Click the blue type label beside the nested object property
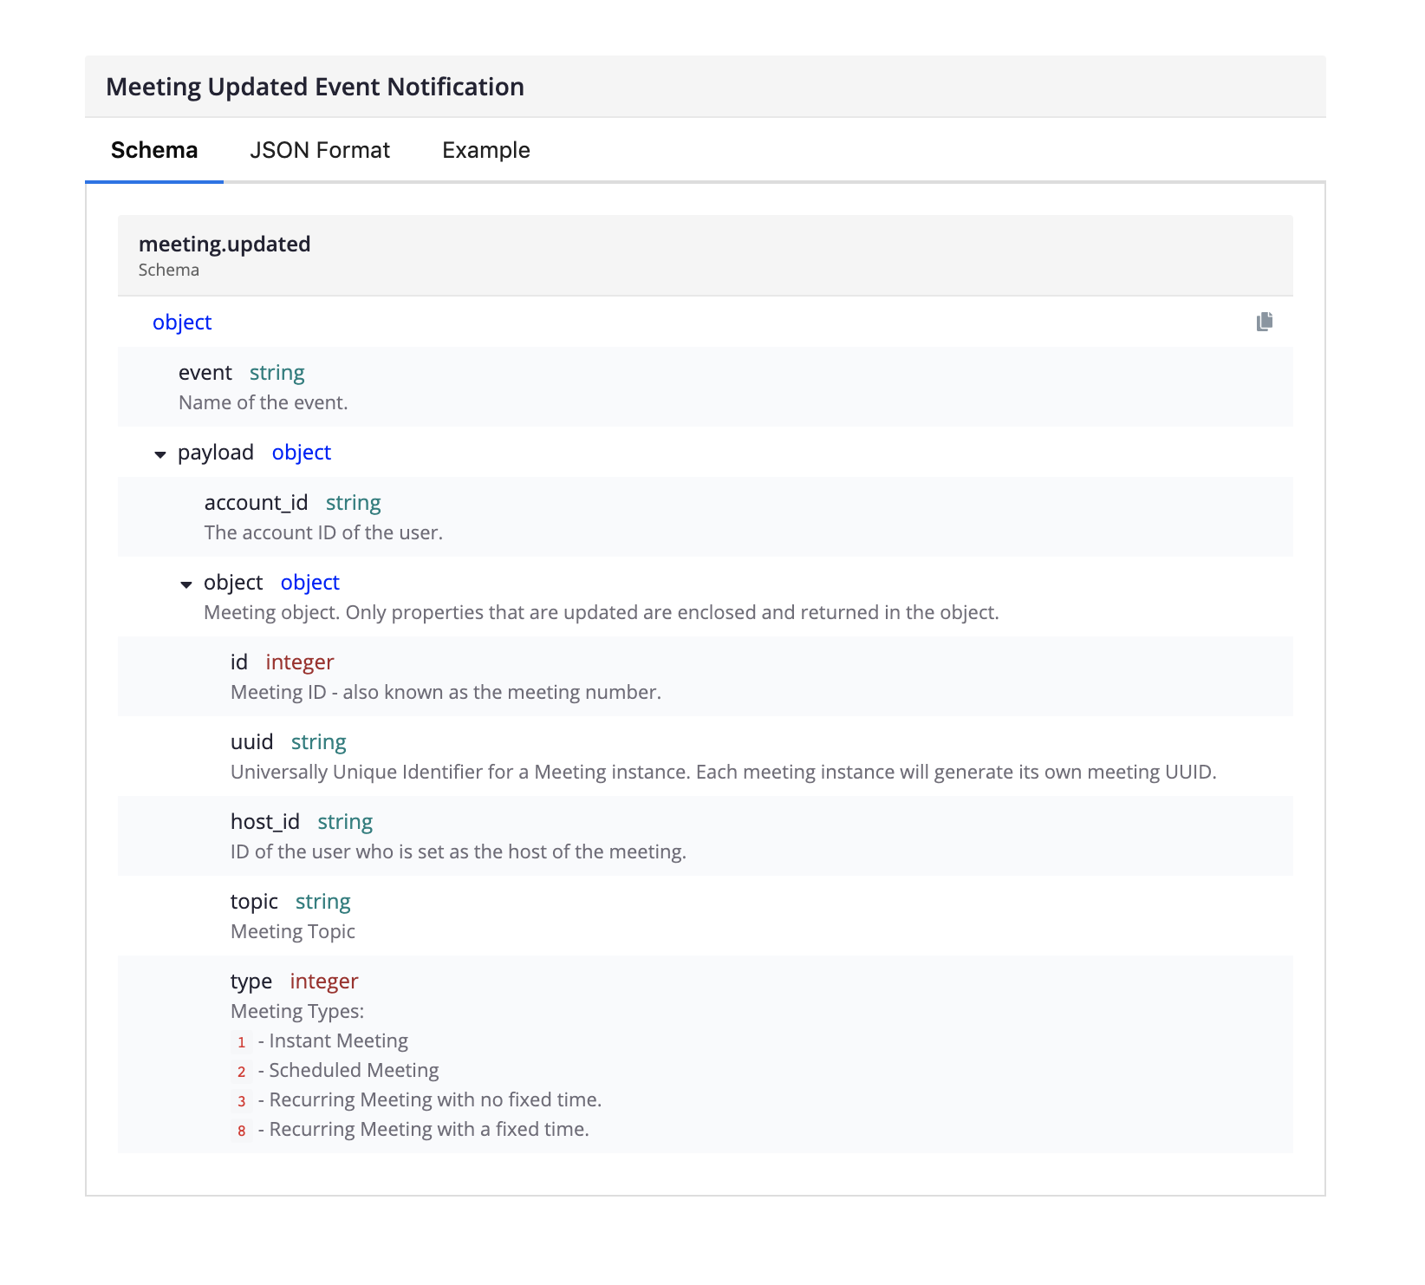Viewport: 1425px width, 1285px height. click(x=309, y=583)
